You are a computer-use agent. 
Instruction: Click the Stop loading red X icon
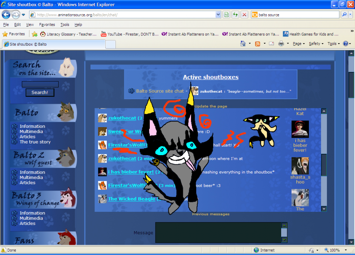pos(244,15)
